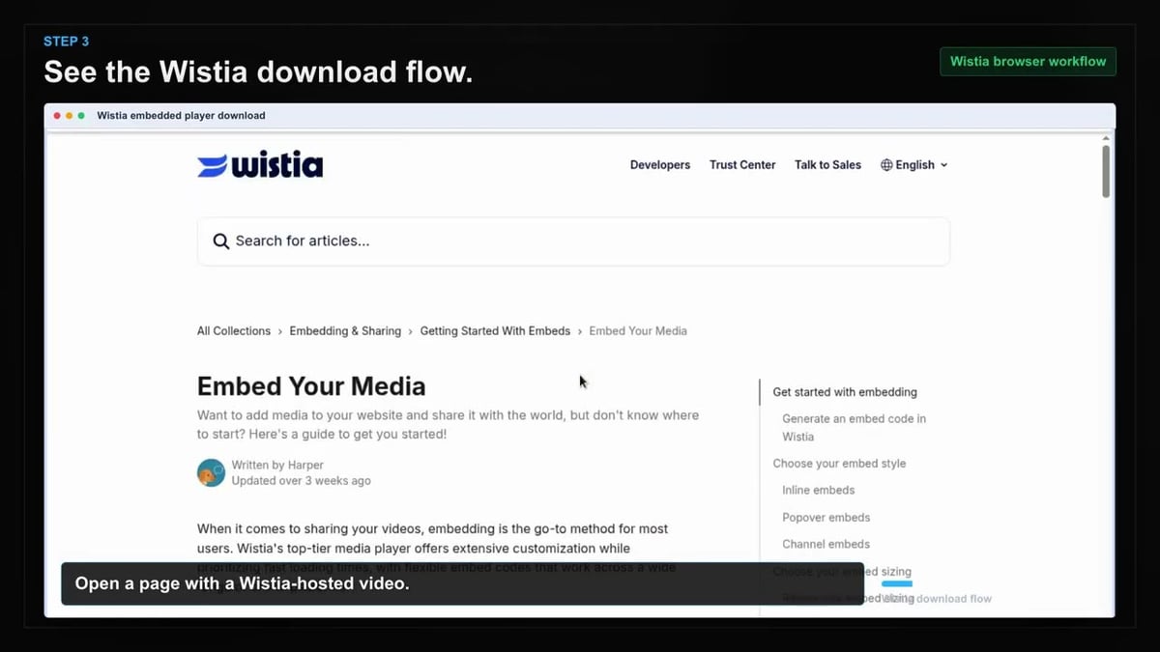Click the Written by Harper text
Viewport: 1160px width, 652px height.
pos(277,466)
